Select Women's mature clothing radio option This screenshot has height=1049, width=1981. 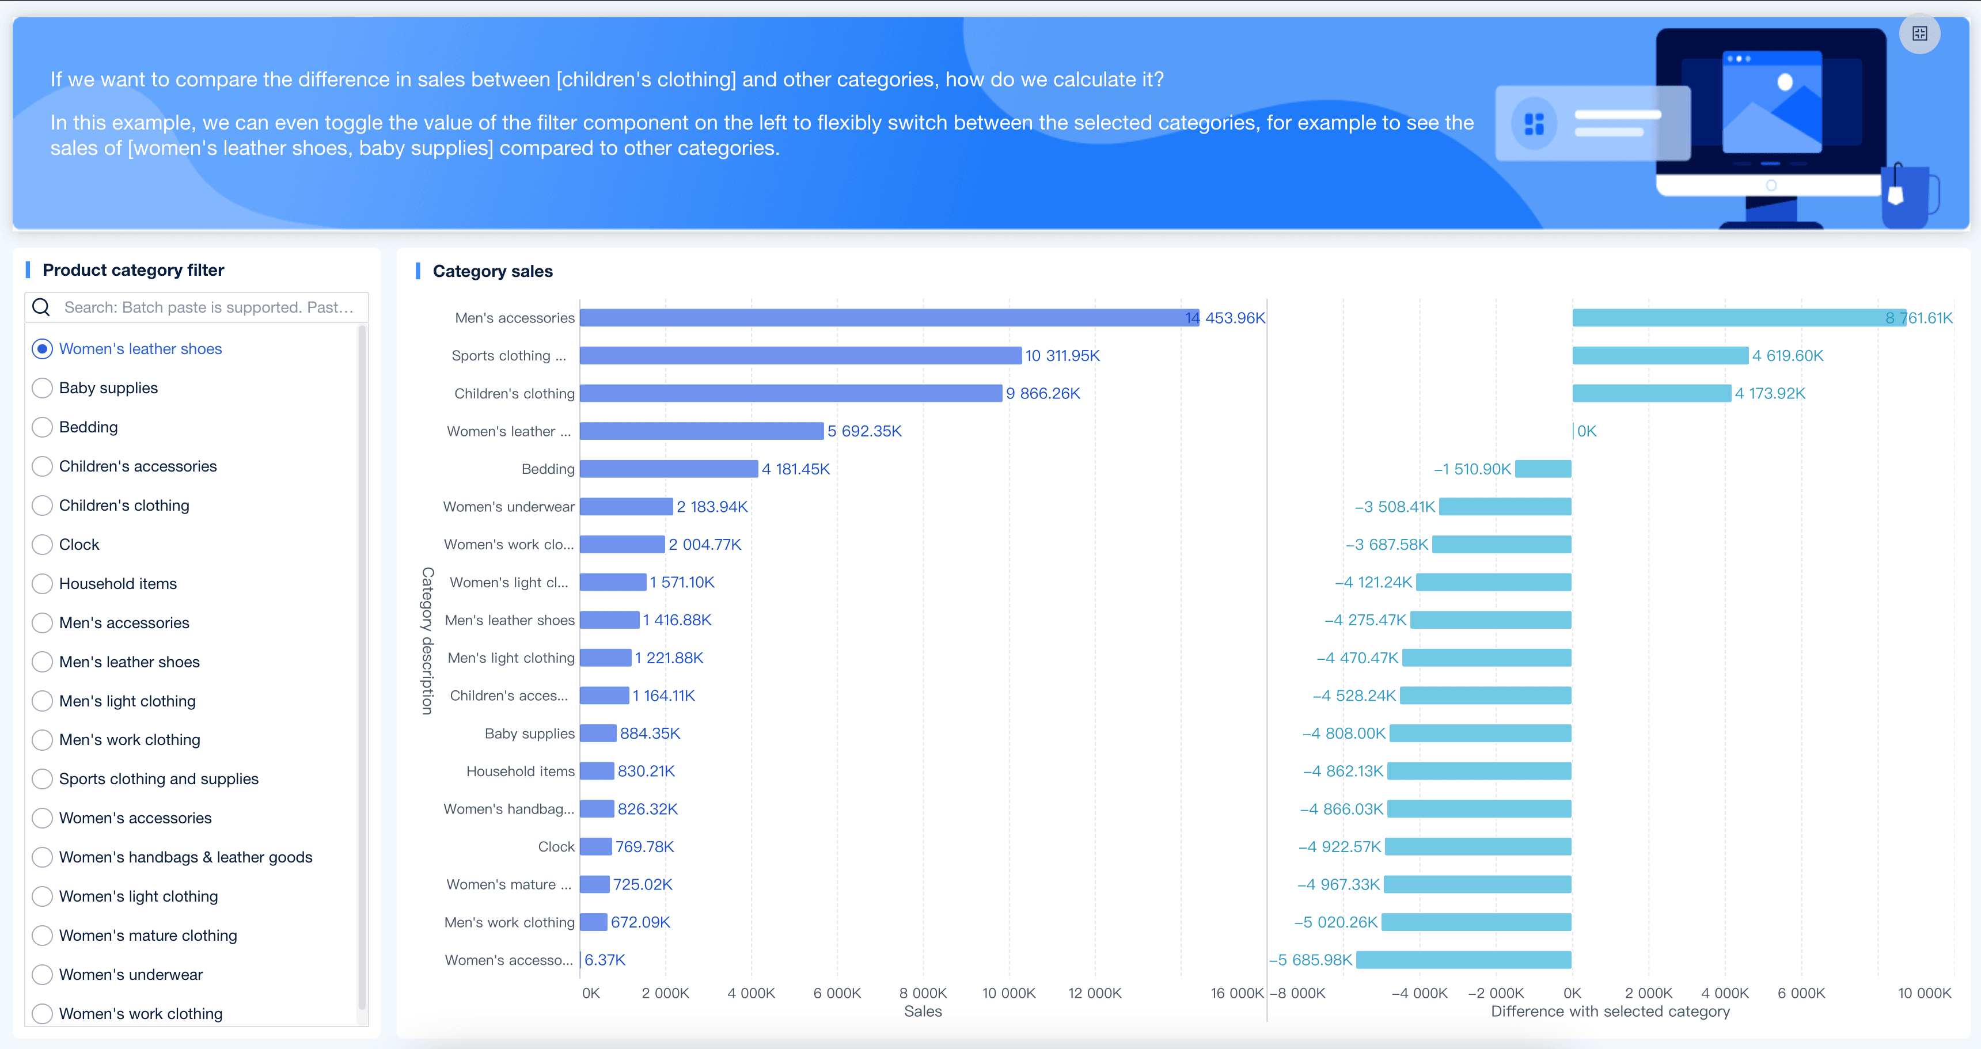43,936
